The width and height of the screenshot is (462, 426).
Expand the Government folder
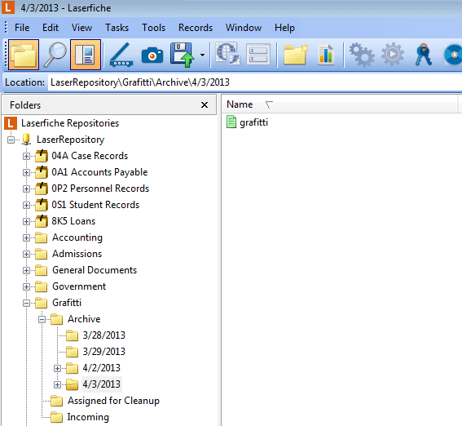(26, 286)
